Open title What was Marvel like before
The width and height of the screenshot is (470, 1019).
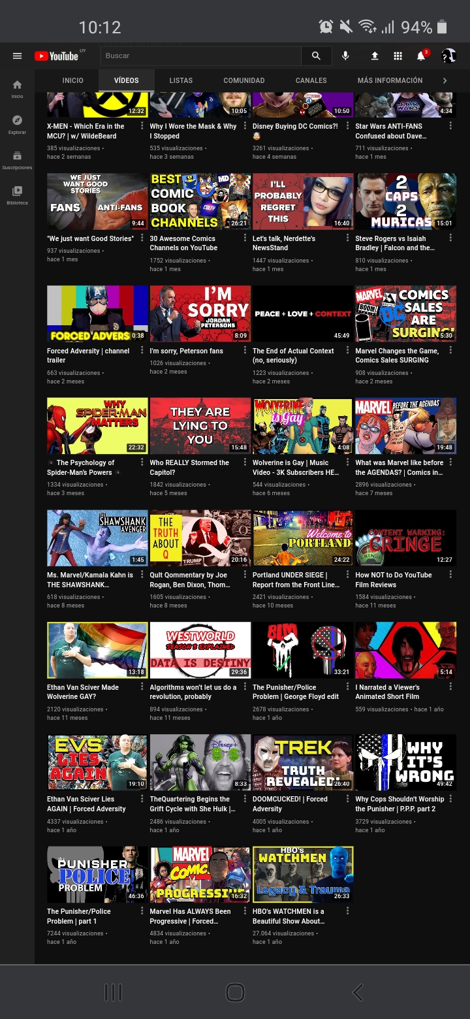pos(399,468)
